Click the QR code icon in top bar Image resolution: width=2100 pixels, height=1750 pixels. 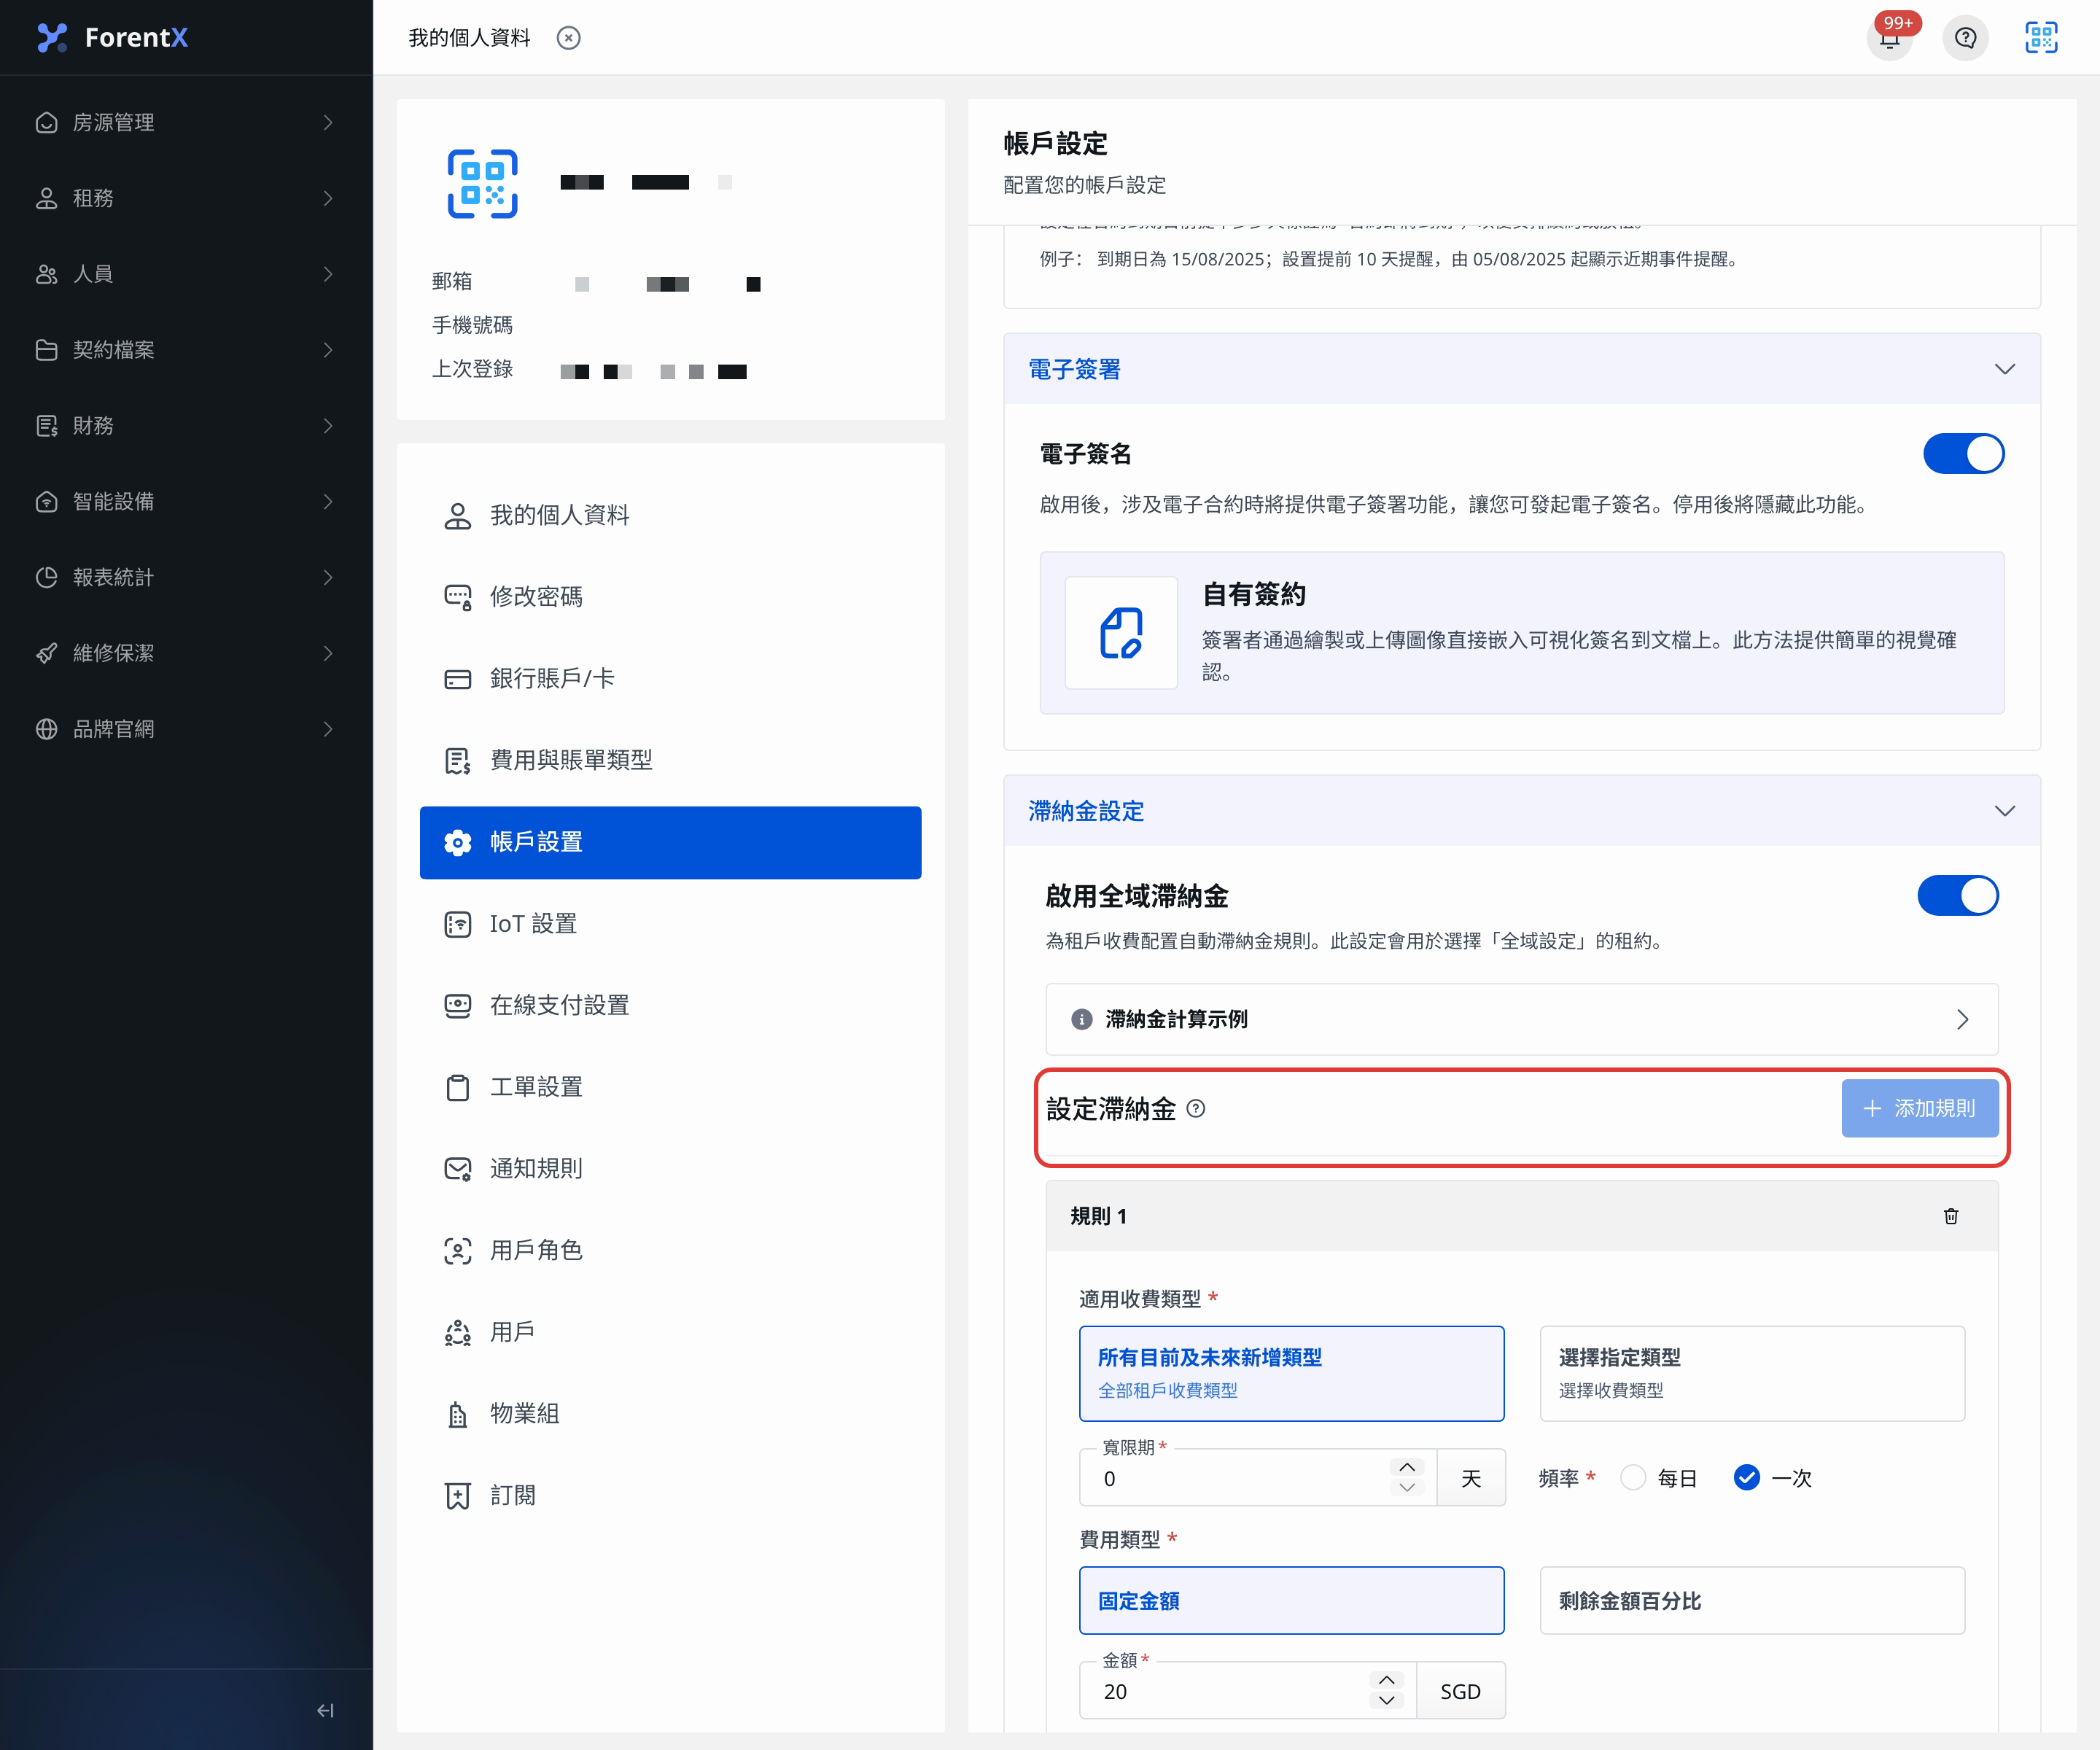click(2041, 38)
